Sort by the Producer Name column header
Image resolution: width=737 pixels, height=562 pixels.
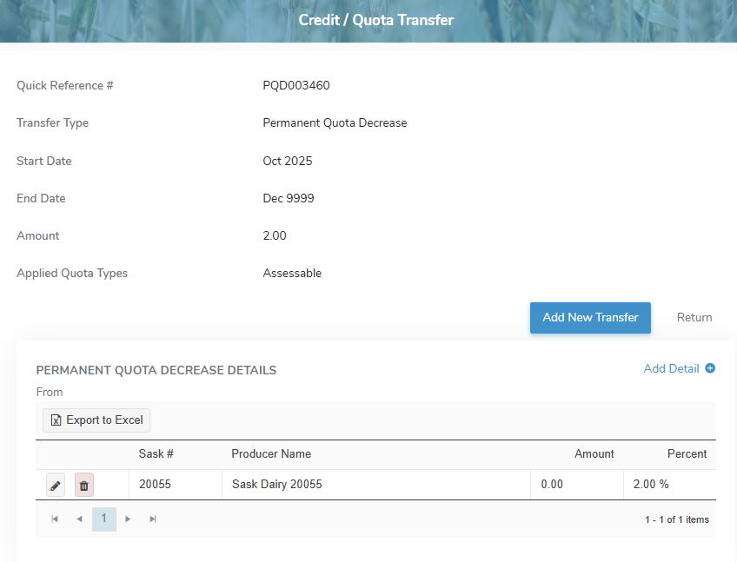point(271,454)
